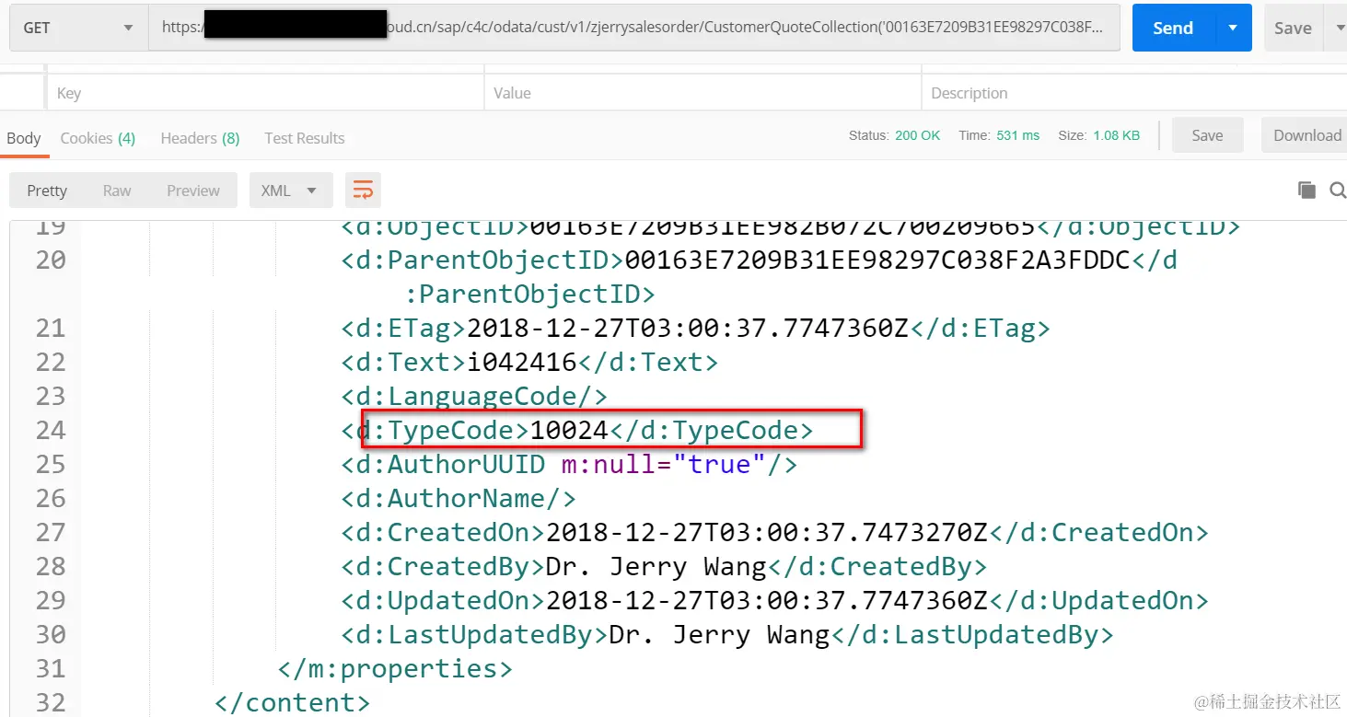The width and height of the screenshot is (1347, 717).
Task: Click the closing content tag
Action: pyautogui.click(x=292, y=702)
